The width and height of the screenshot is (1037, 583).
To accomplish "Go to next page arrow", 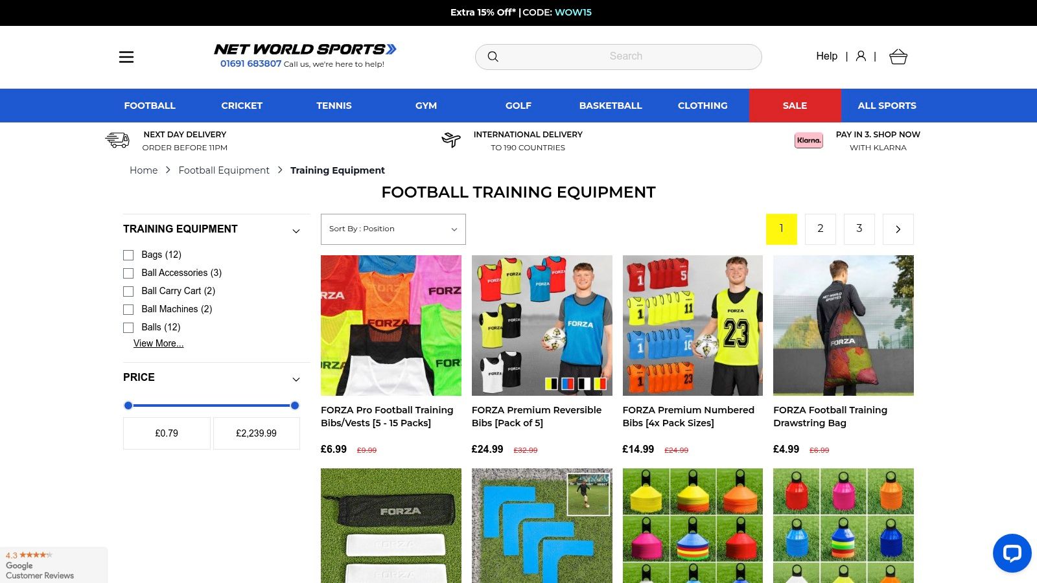I will click(898, 229).
